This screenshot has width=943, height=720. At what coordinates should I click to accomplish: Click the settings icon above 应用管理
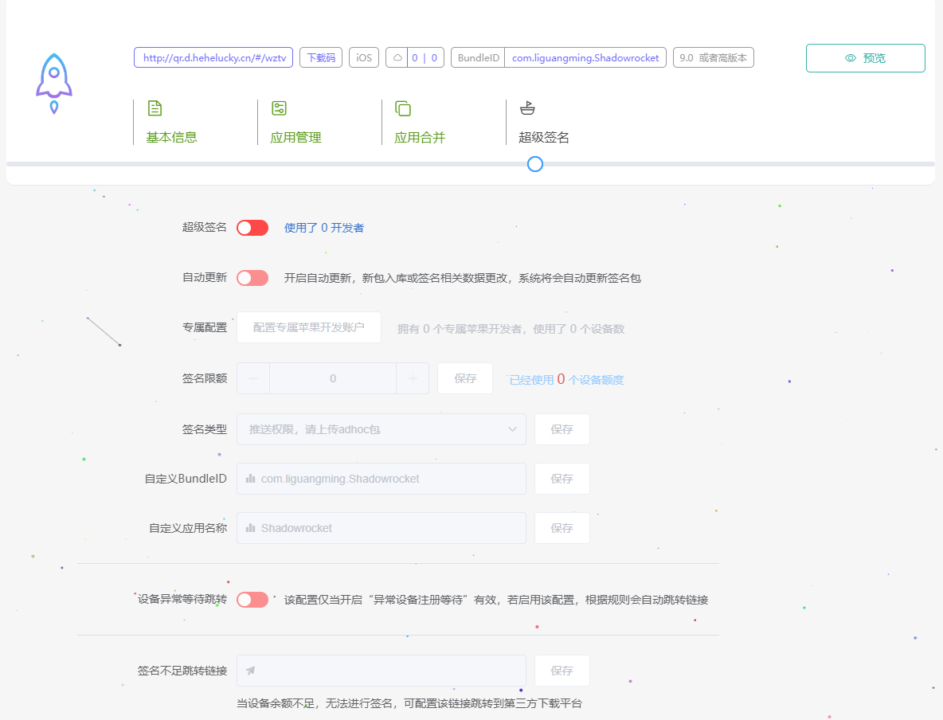[279, 108]
